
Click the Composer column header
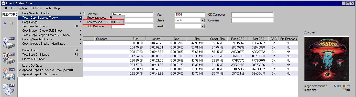110,39
